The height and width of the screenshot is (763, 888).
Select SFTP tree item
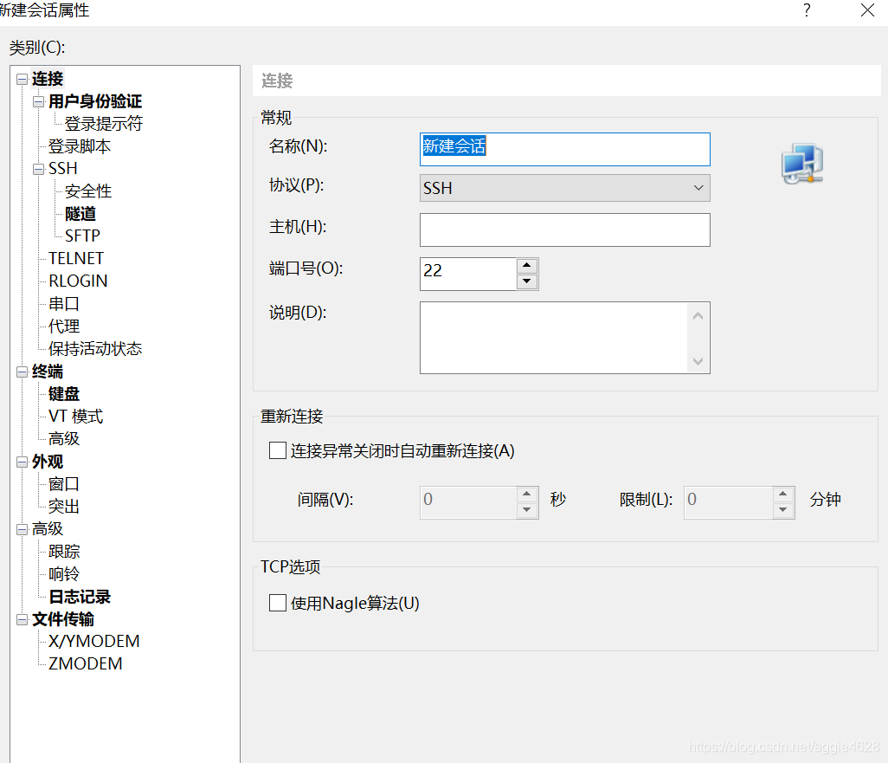82,236
